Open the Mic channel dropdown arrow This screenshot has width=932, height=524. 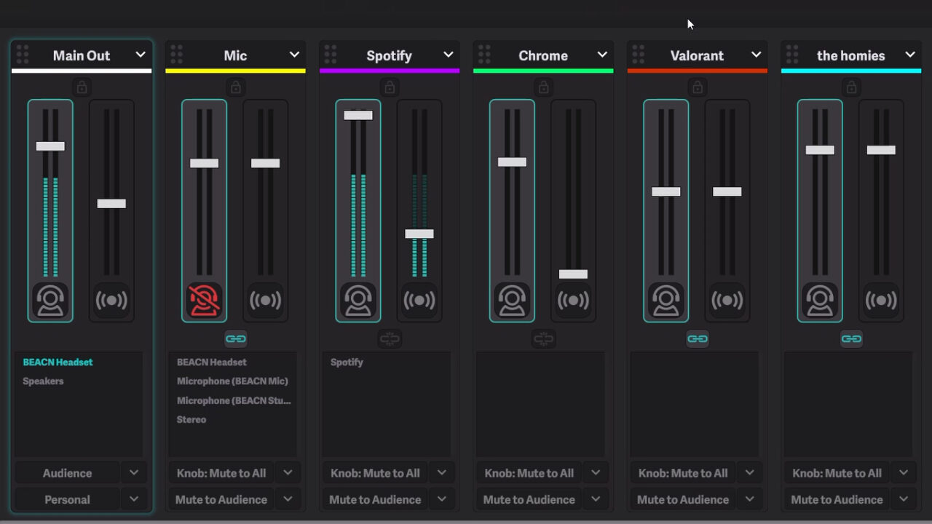click(294, 55)
